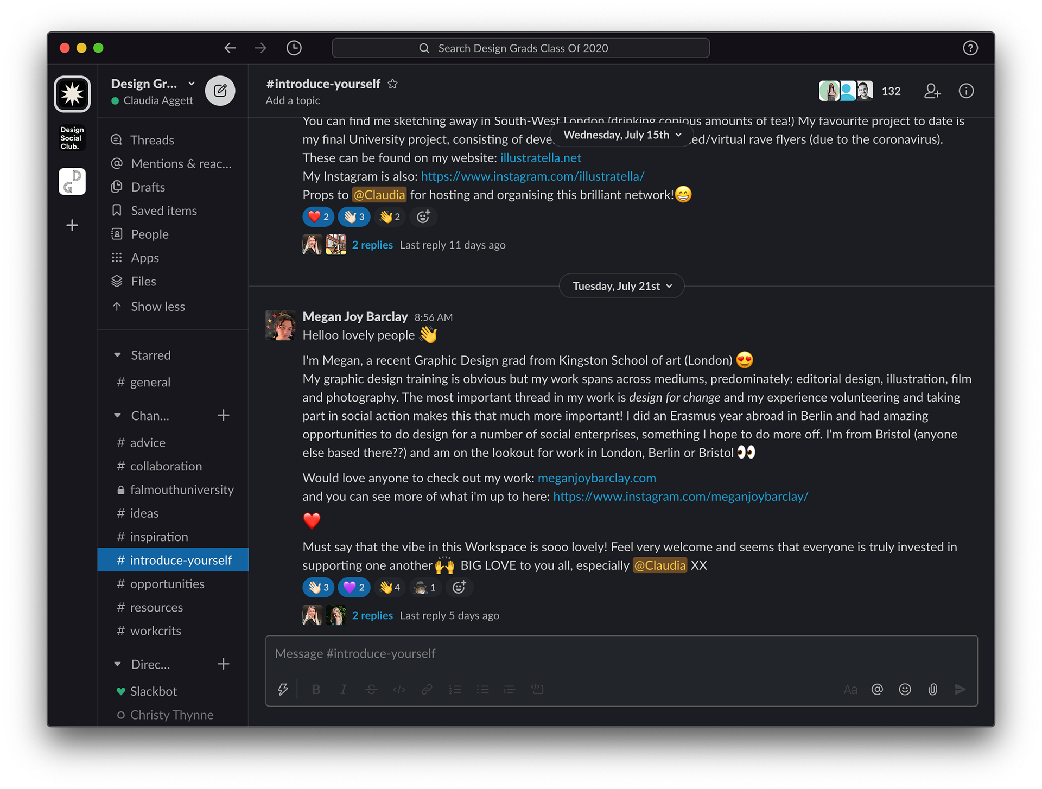Toggle bold formatting in composer

[x=316, y=689]
